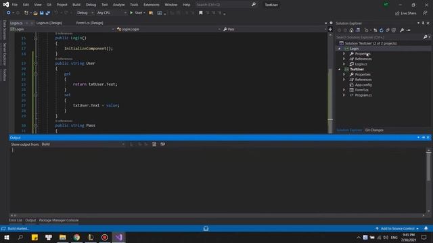Click the Bookmark toolbar icon
Image resolution: width=433 pixels, height=243 pixels.
point(201,13)
